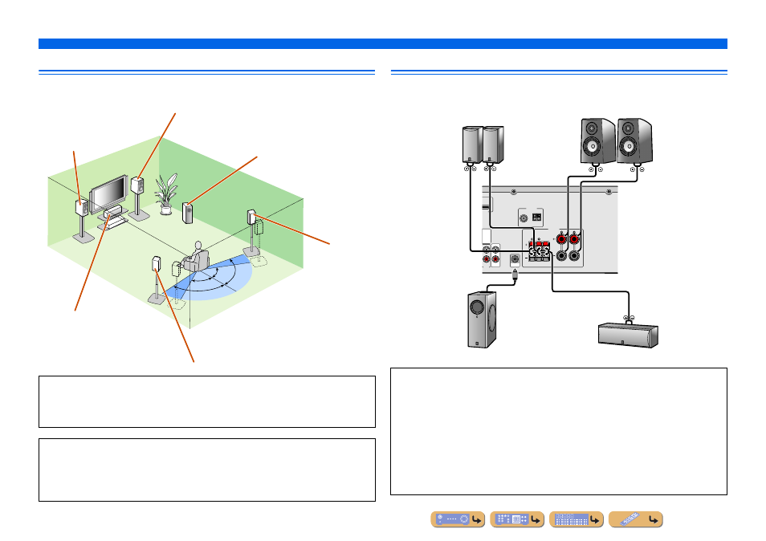Click the subwoofer in the room layout
The height and width of the screenshot is (541, 766).
188,214
